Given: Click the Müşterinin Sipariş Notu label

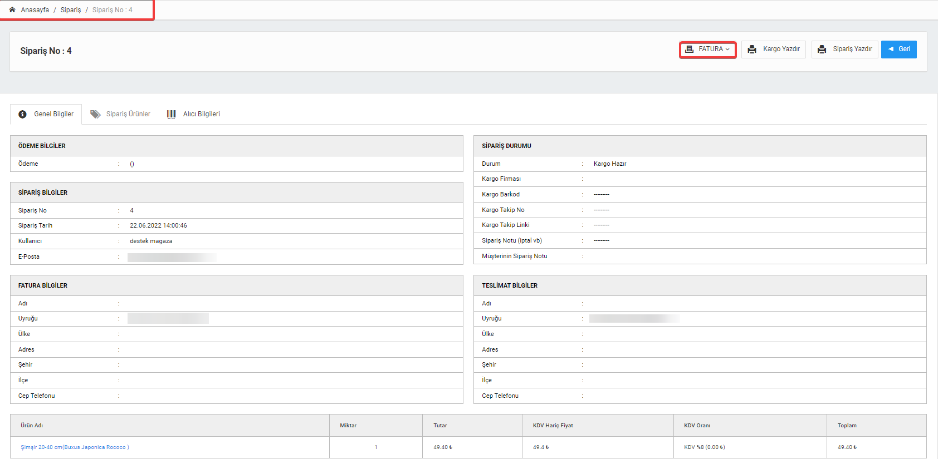Looking at the screenshot, I should 515,256.
